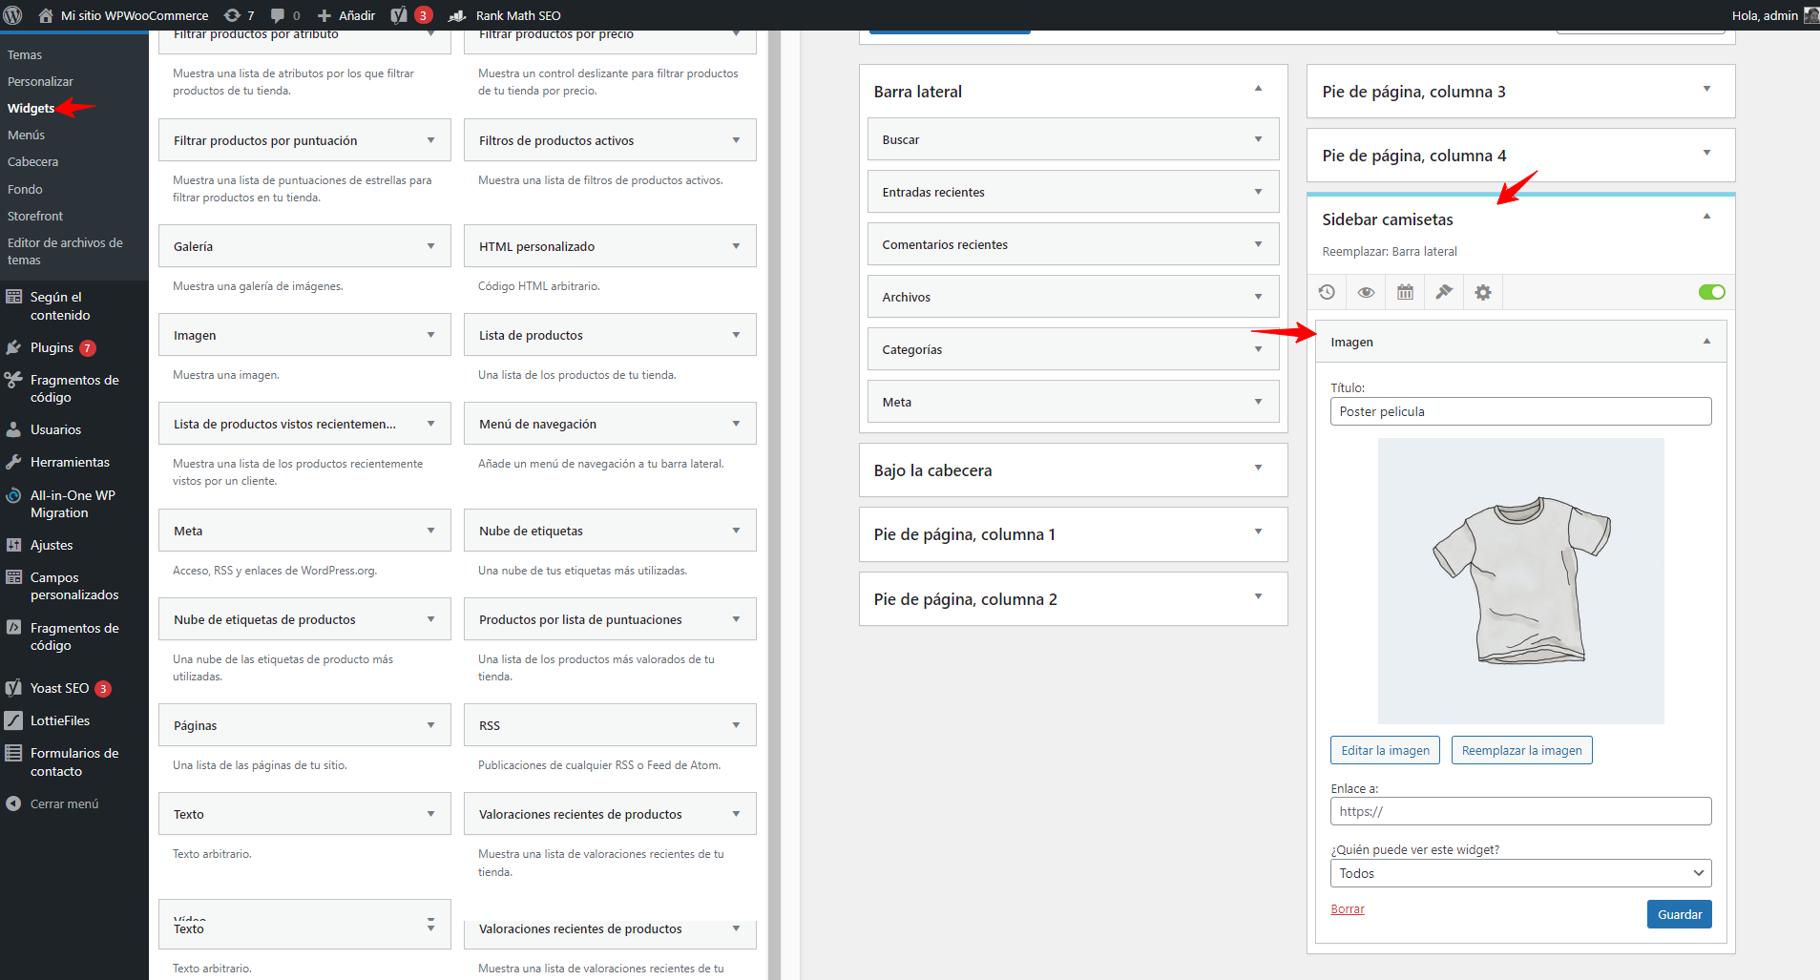
Task: Toggle the eye visibility icon
Action: [1366, 292]
